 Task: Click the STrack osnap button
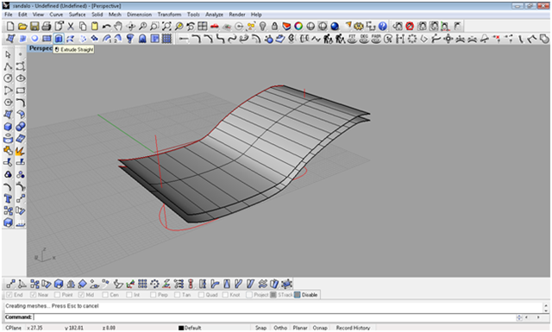pos(282,295)
